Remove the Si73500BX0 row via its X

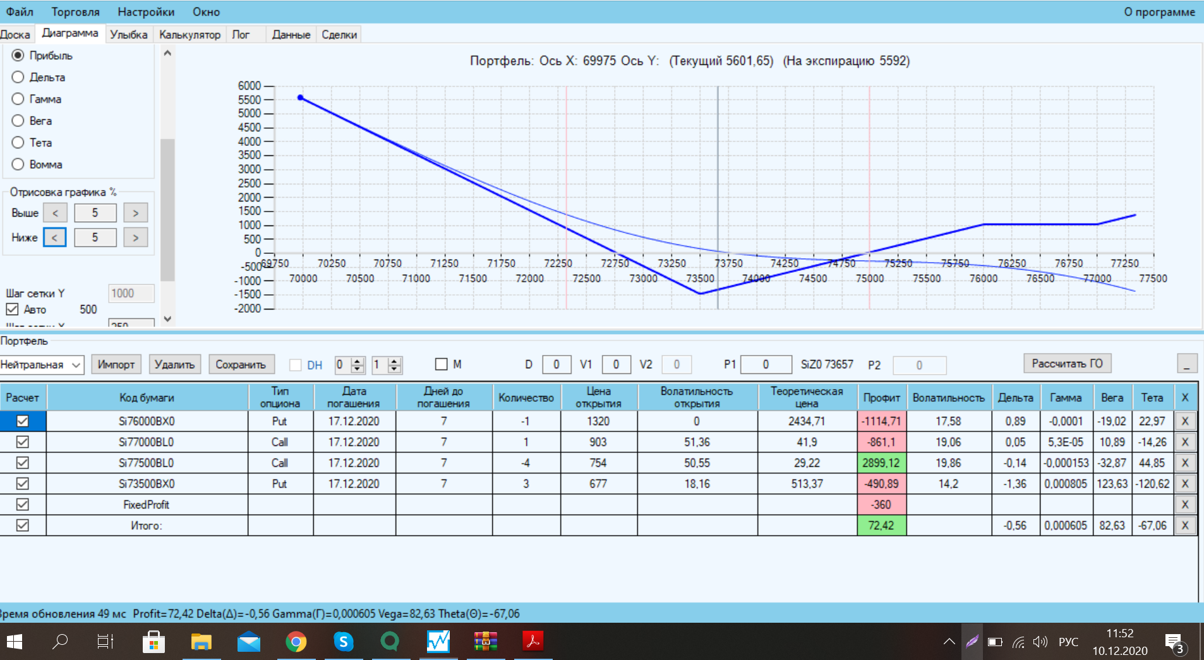(x=1185, y=484)
